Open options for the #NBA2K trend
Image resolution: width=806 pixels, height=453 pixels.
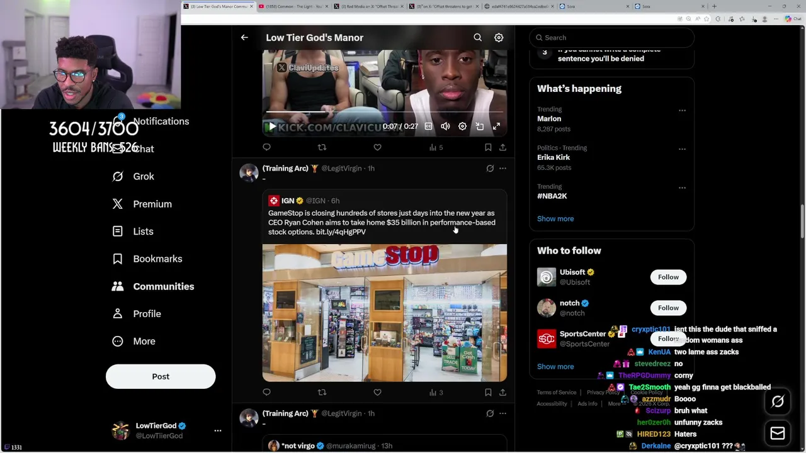click(x=682, y=187)
